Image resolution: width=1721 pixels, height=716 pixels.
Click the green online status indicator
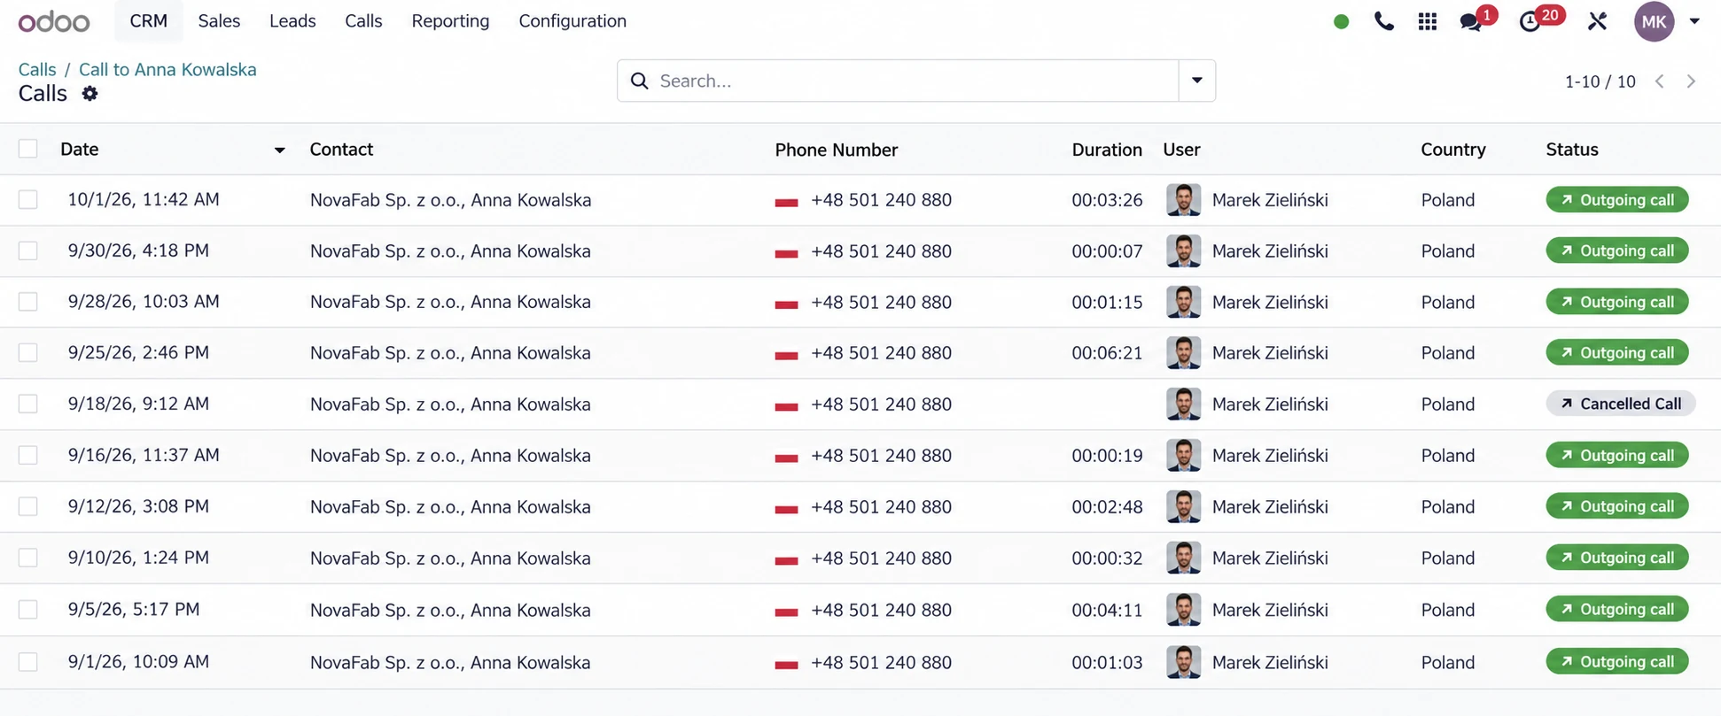click(1341, 22)
